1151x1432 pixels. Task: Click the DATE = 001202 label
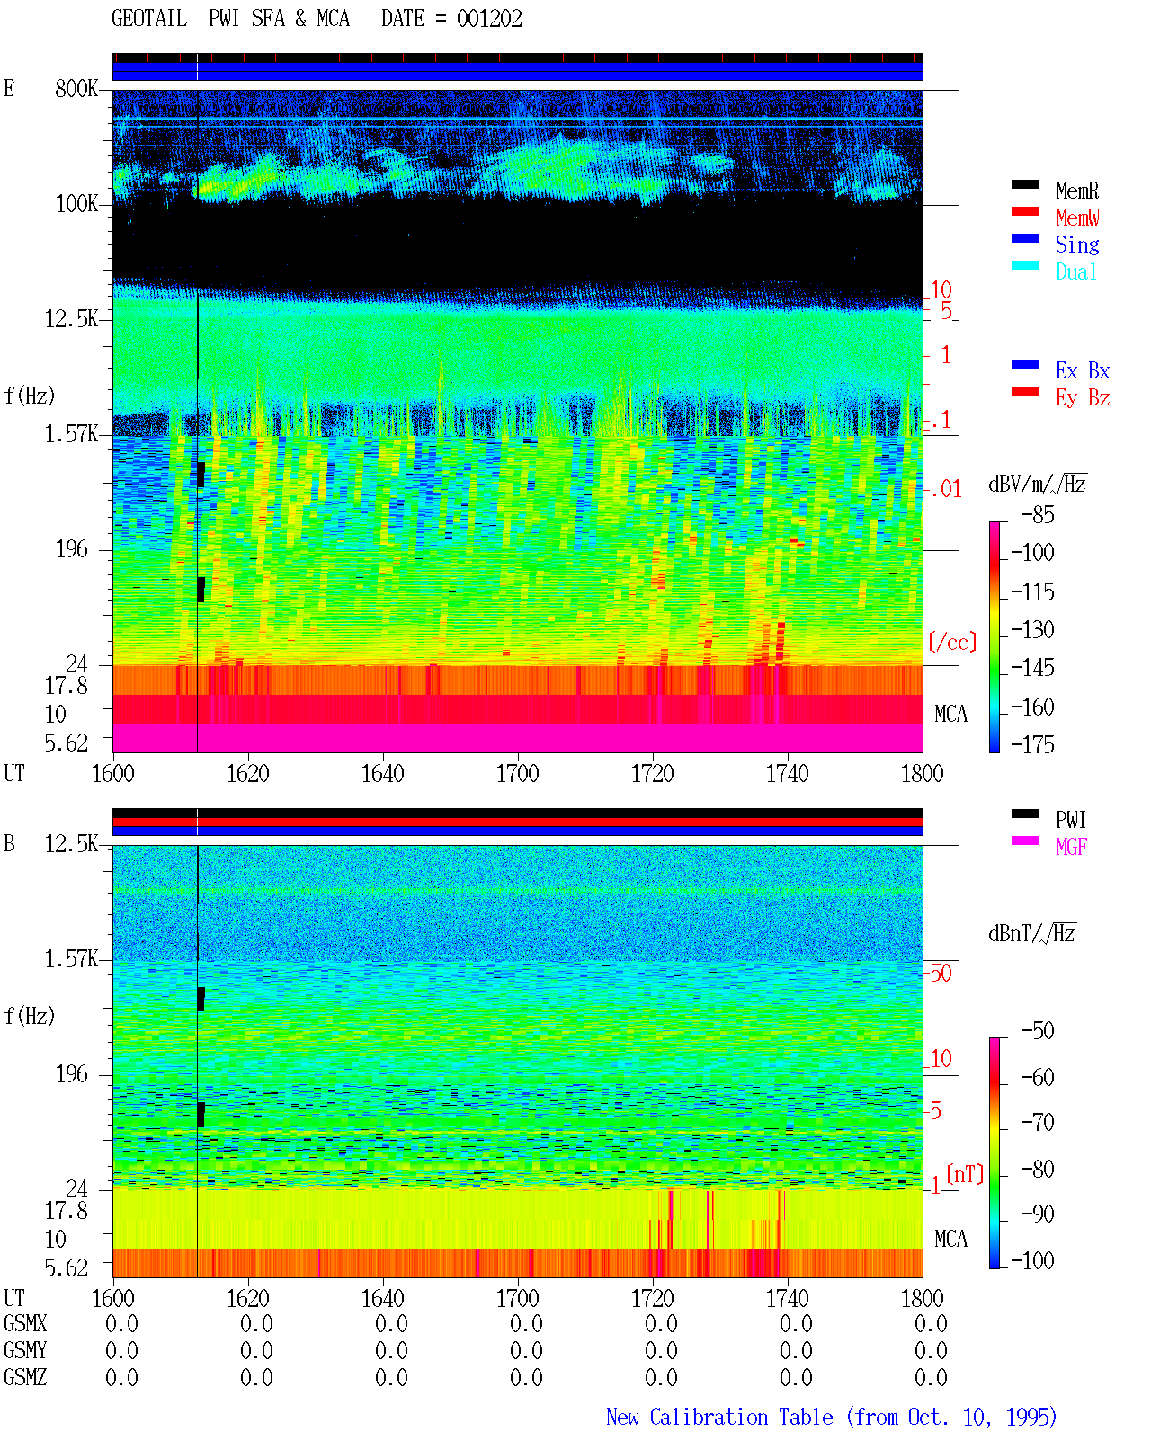[x=451, y=19]
